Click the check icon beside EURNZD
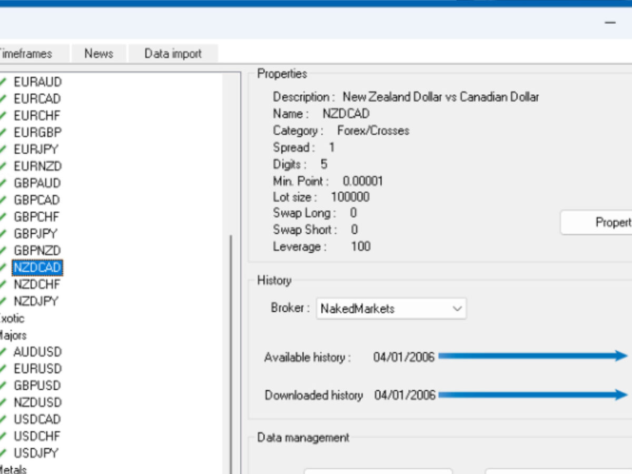 (x=4, y=166)
